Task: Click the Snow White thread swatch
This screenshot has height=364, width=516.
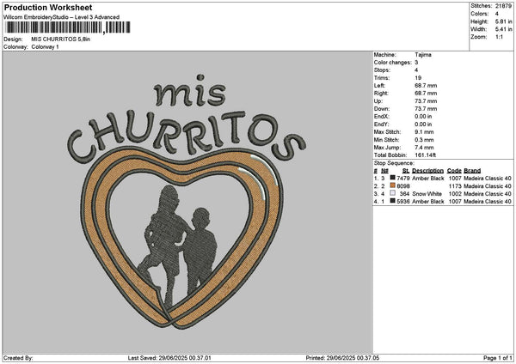Action: (393, 193)
